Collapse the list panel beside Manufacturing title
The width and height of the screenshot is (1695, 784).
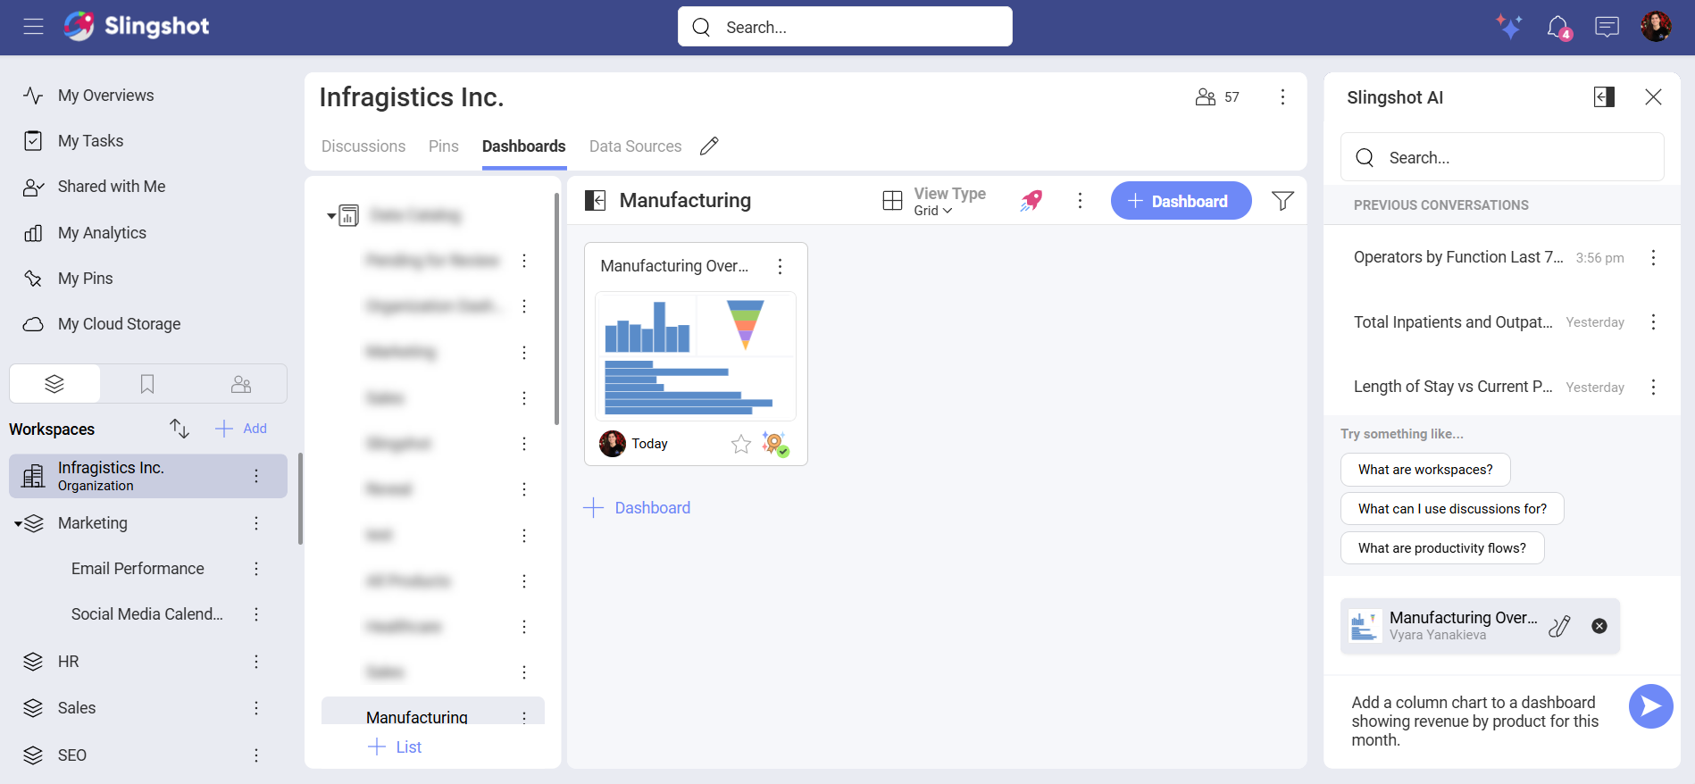coord(595,201)
